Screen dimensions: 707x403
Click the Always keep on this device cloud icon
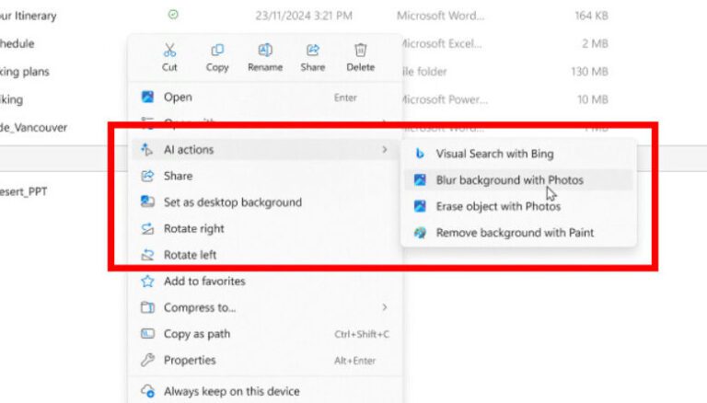(x=148, y=391)
